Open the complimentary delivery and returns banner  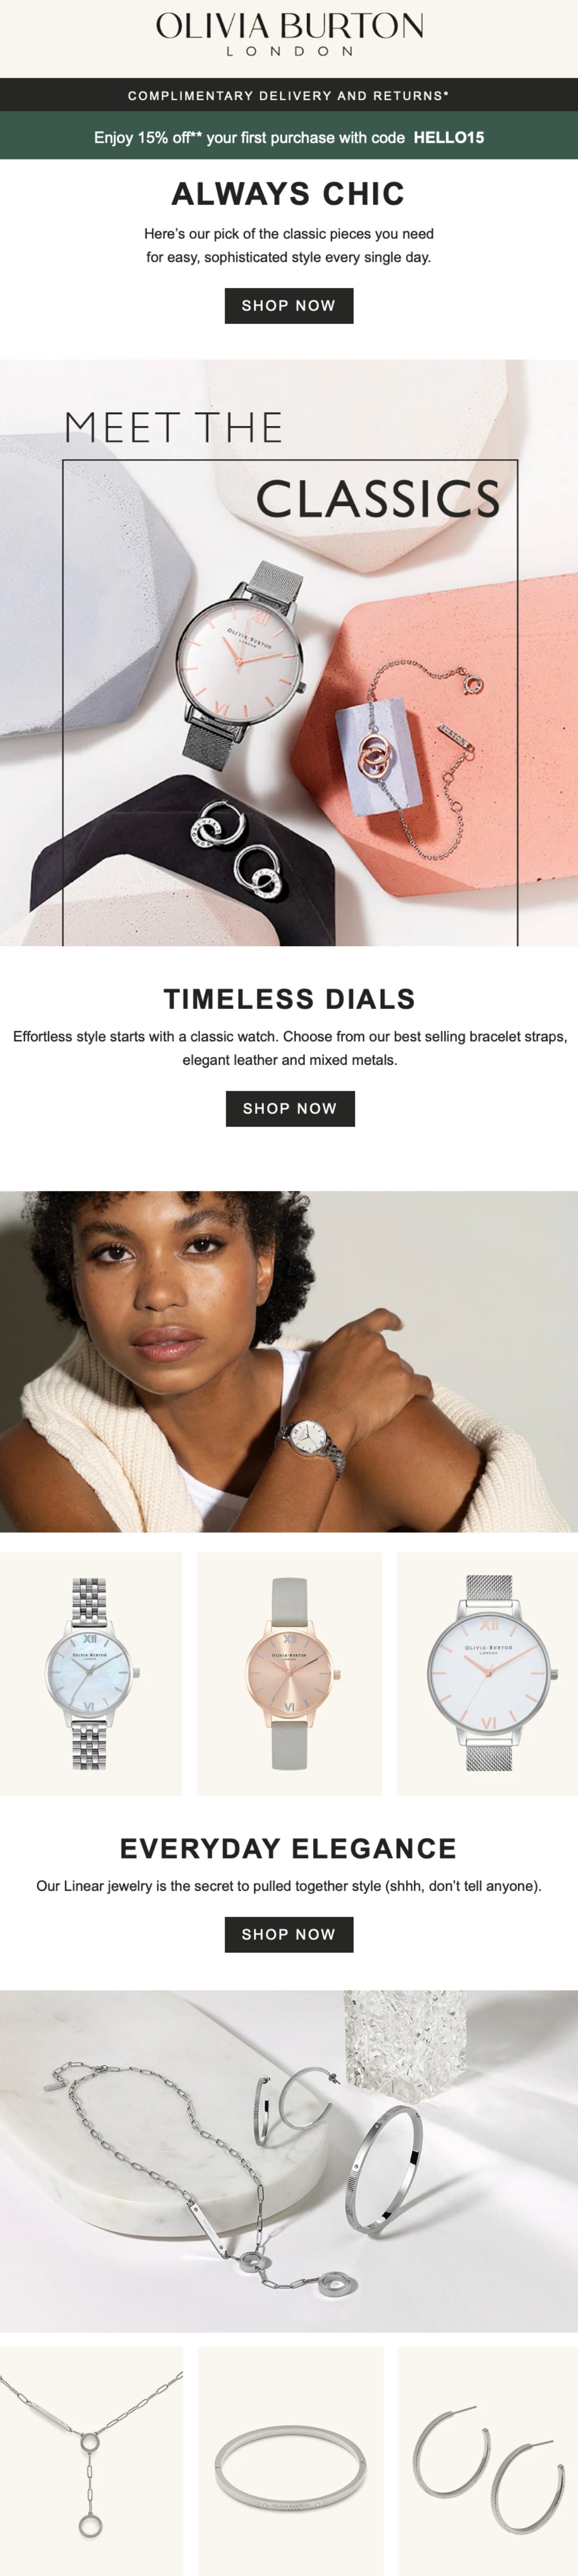[x=289, y=95]
